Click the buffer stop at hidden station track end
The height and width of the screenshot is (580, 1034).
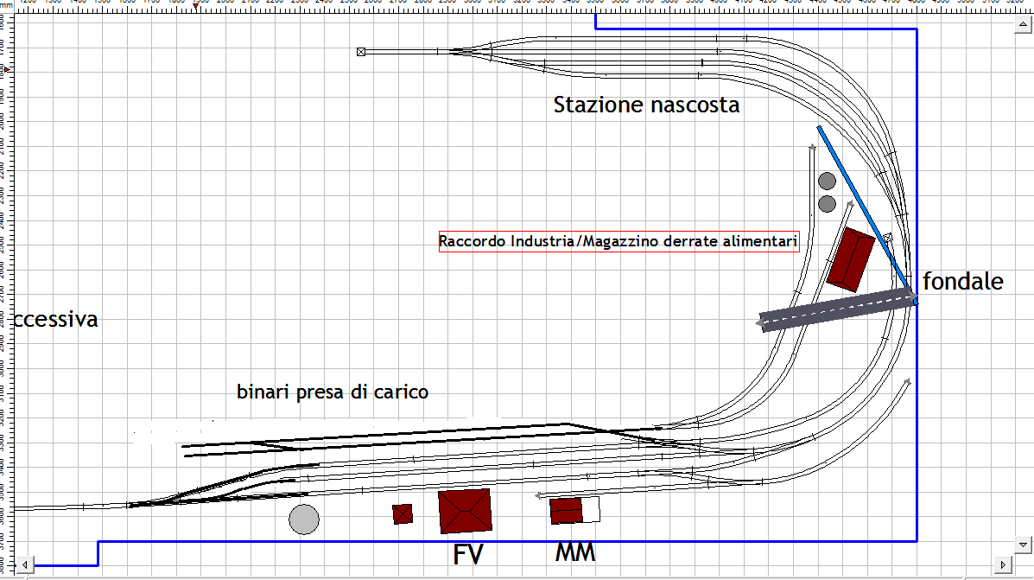click(x=361, y=52)
